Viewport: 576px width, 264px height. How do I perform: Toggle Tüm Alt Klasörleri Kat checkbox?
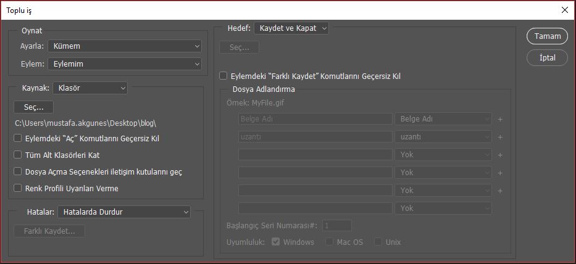[x=18, y=155]
